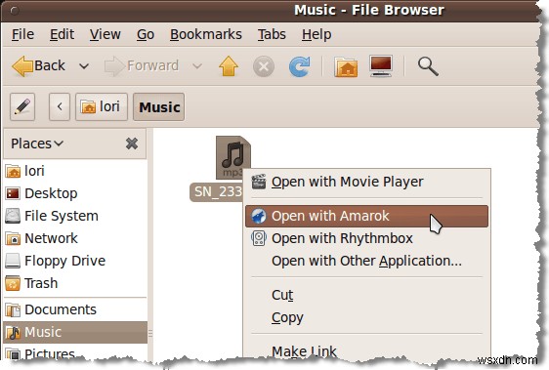
Task: Select the mp3 file thumbnail icon
Action: pyautogui.click(x=232, y=157)
